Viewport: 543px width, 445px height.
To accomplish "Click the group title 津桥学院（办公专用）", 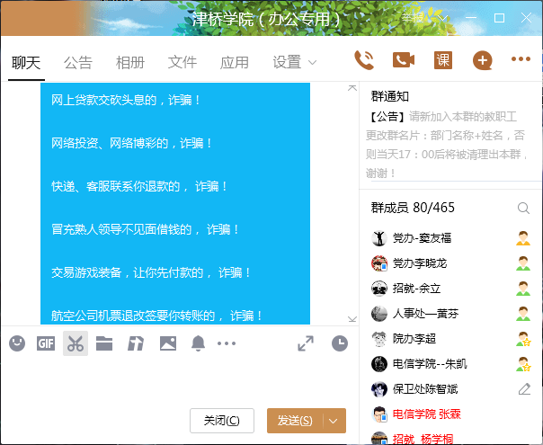I will (x=267, y=19).
